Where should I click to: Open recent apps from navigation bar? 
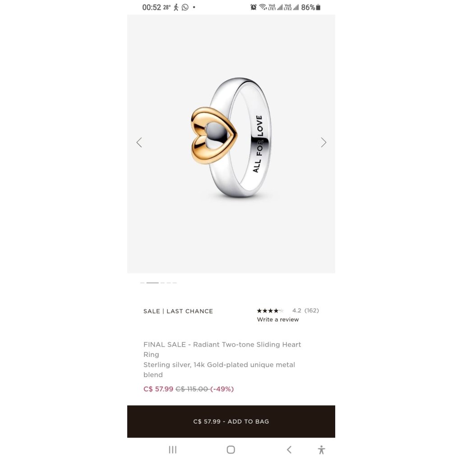coord(173,450)
